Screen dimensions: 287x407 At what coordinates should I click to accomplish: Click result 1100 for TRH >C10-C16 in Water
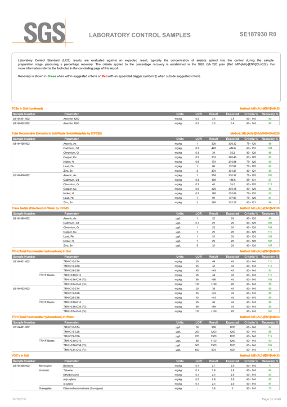214,341
